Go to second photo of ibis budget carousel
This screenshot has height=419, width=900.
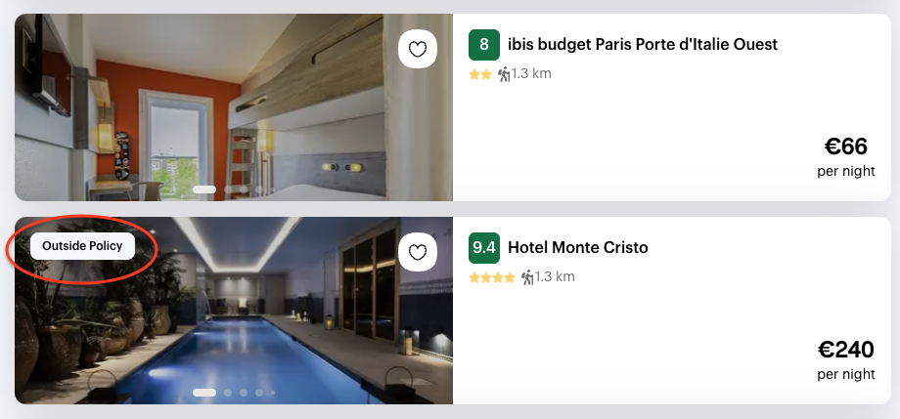click(228, 189)
